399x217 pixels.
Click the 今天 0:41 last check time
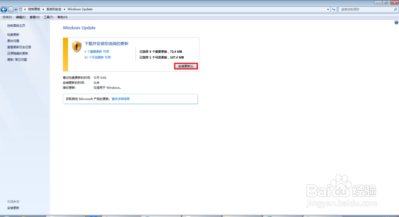pos(100,78)
